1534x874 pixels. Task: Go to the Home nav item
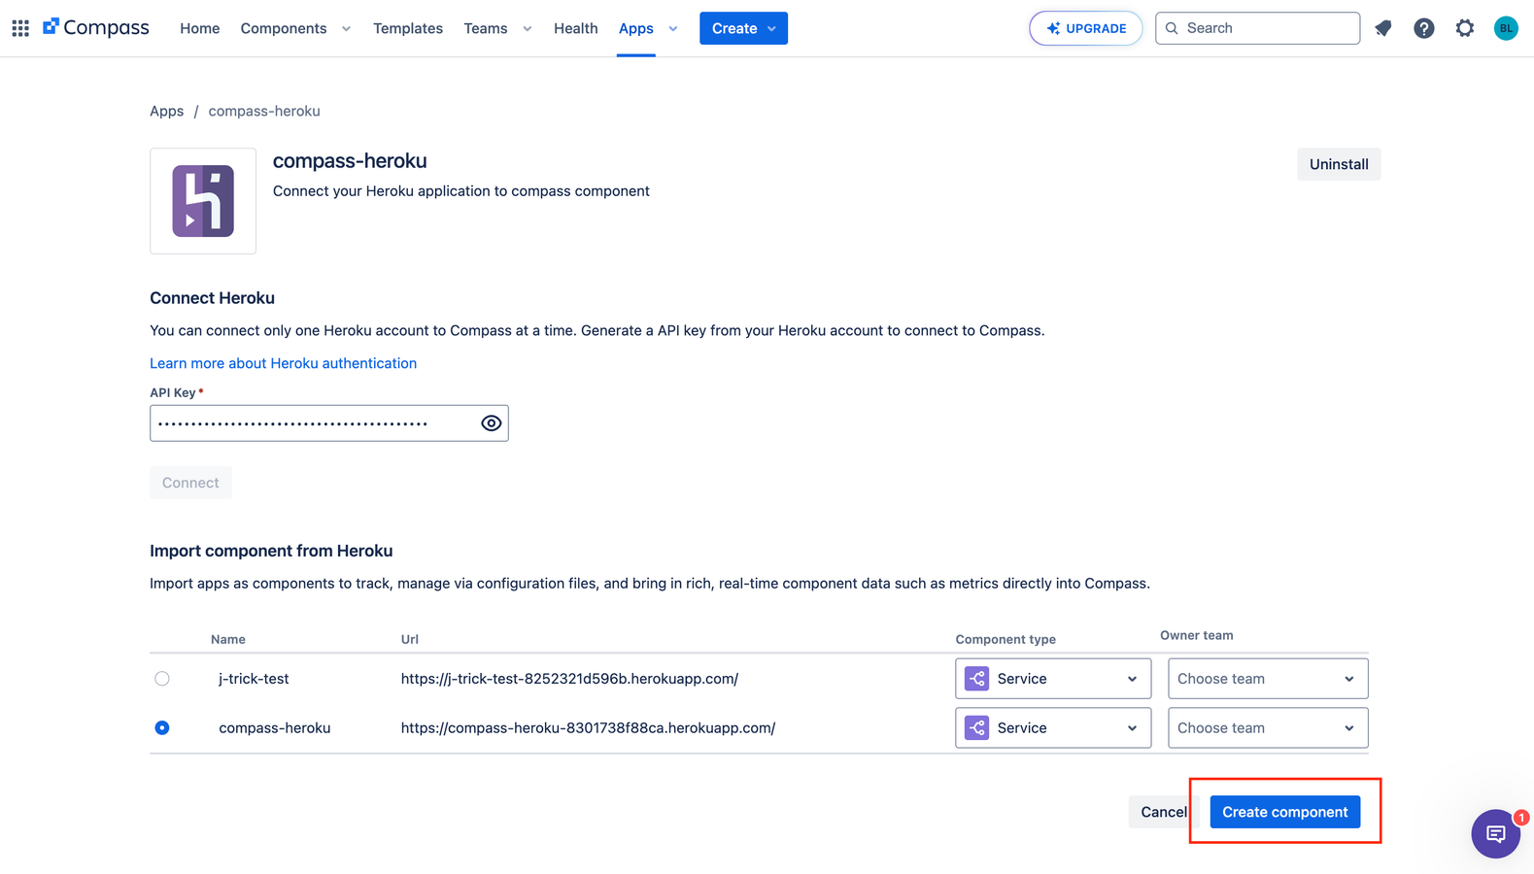(x=200, y=28)
